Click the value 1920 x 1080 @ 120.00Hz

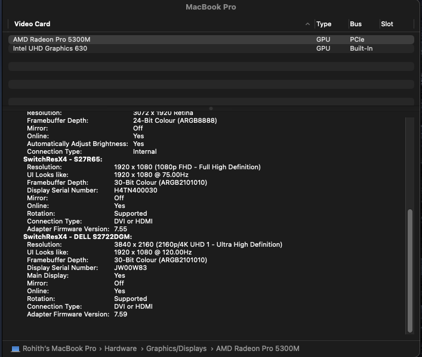coord(153,252)
